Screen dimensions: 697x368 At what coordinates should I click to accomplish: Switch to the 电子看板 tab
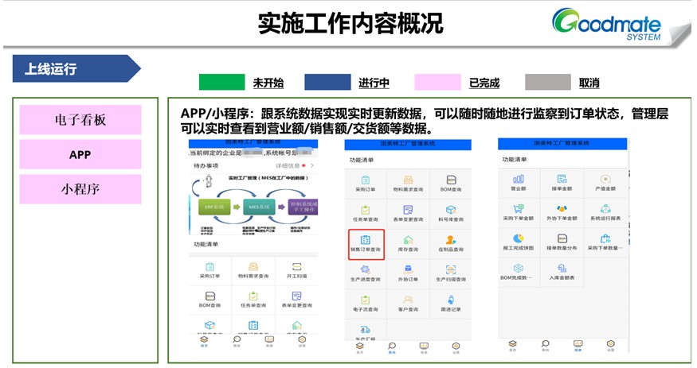80,120
